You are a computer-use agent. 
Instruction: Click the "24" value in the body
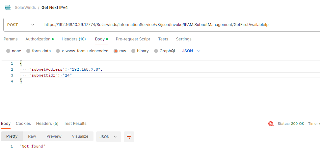(67, 75)
